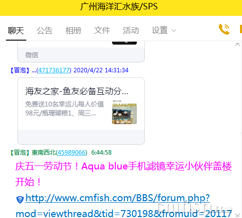Switch to the 公告 tab
The height and width of the screenshot is (218, 242).
pos(45,31)
